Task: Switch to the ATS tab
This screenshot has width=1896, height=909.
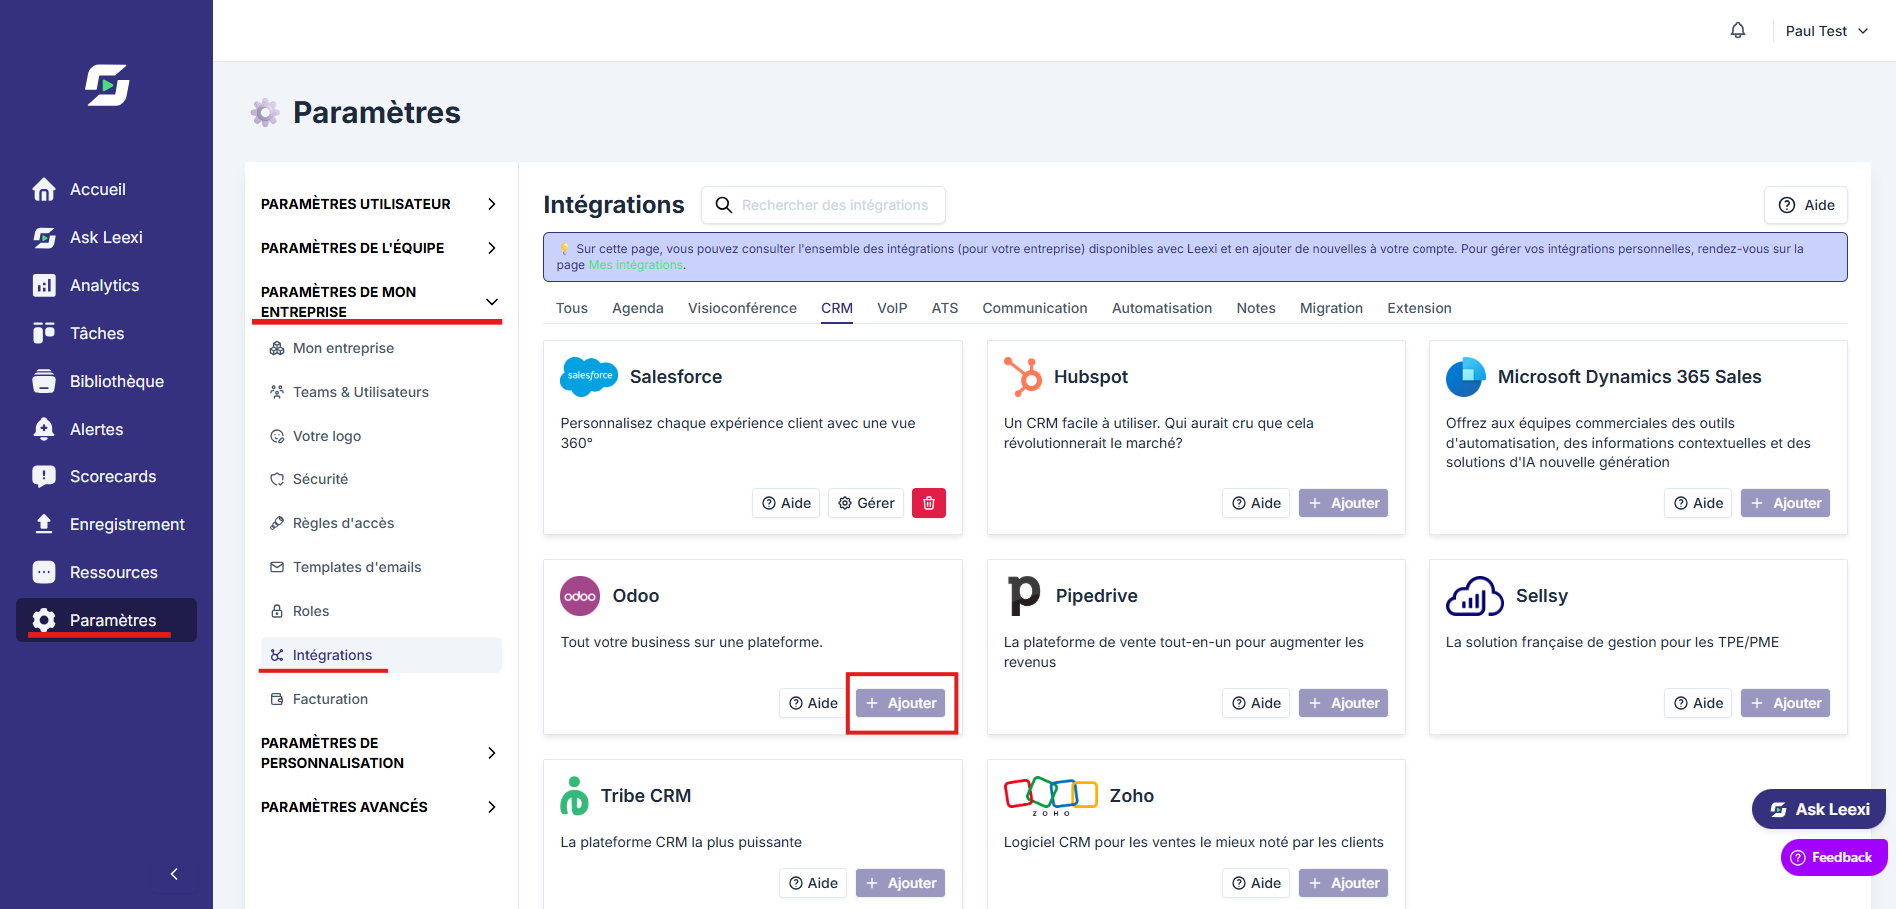Action: point(945,308)
